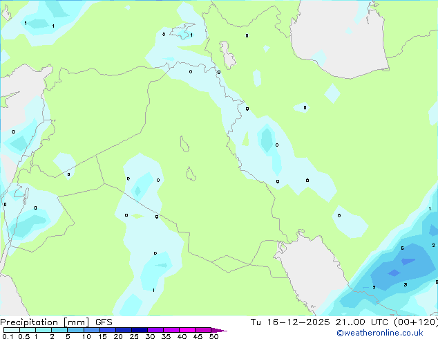Click the 0.1–0.5 mm palest cyan legend swatch

12,330
